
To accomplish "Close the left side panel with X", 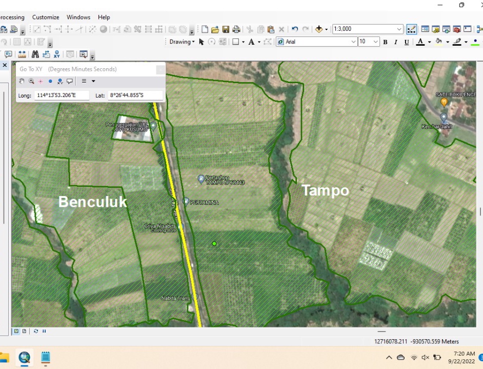I will click(5, 65).
